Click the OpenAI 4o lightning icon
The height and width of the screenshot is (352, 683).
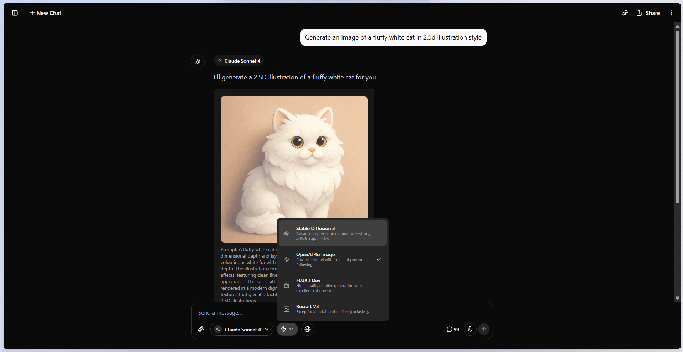[x=287, y=259]
